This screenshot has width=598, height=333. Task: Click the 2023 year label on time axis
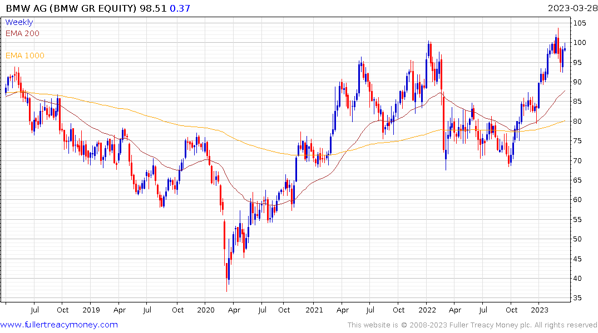539,310
